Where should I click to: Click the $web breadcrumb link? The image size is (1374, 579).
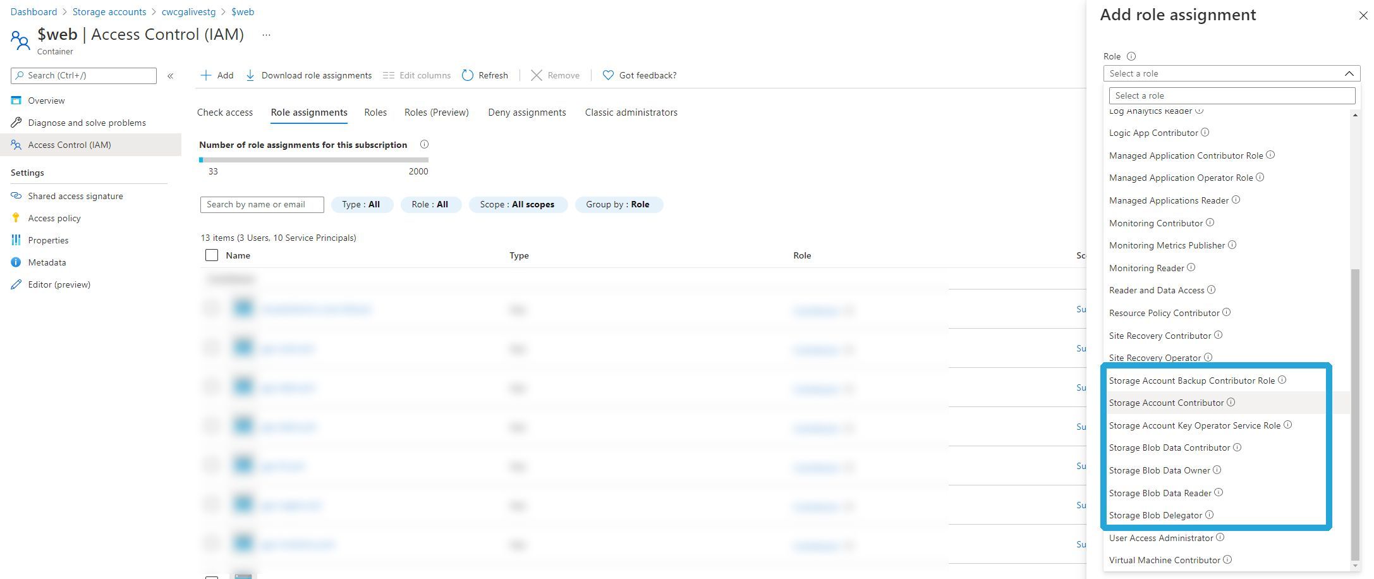(243, 12)
